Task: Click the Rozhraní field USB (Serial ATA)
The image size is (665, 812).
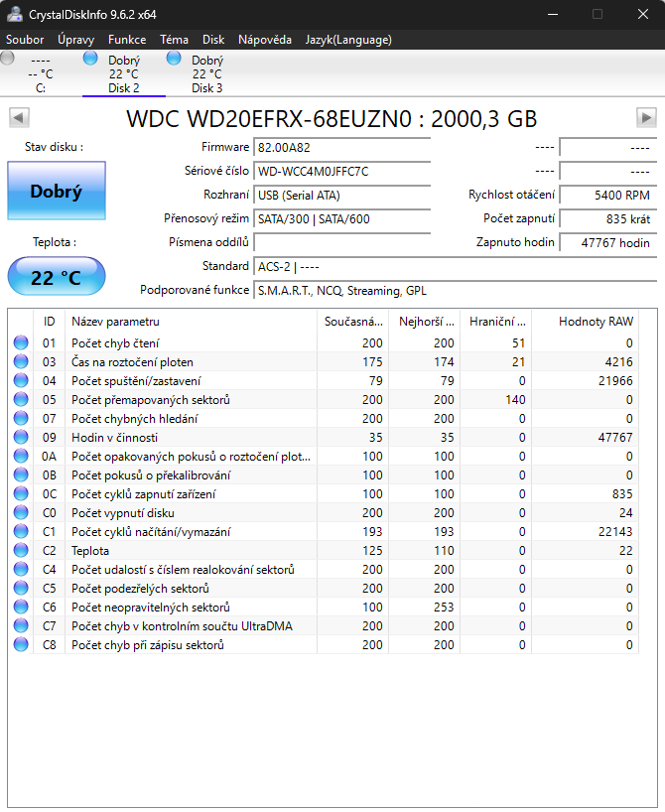Action: [x=341, y=196]
